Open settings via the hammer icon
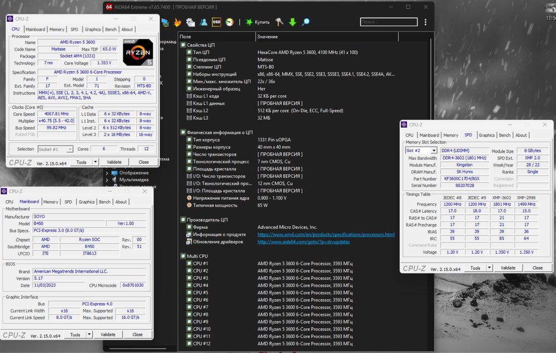Screen dimensions: 556x353 [279, 22]
